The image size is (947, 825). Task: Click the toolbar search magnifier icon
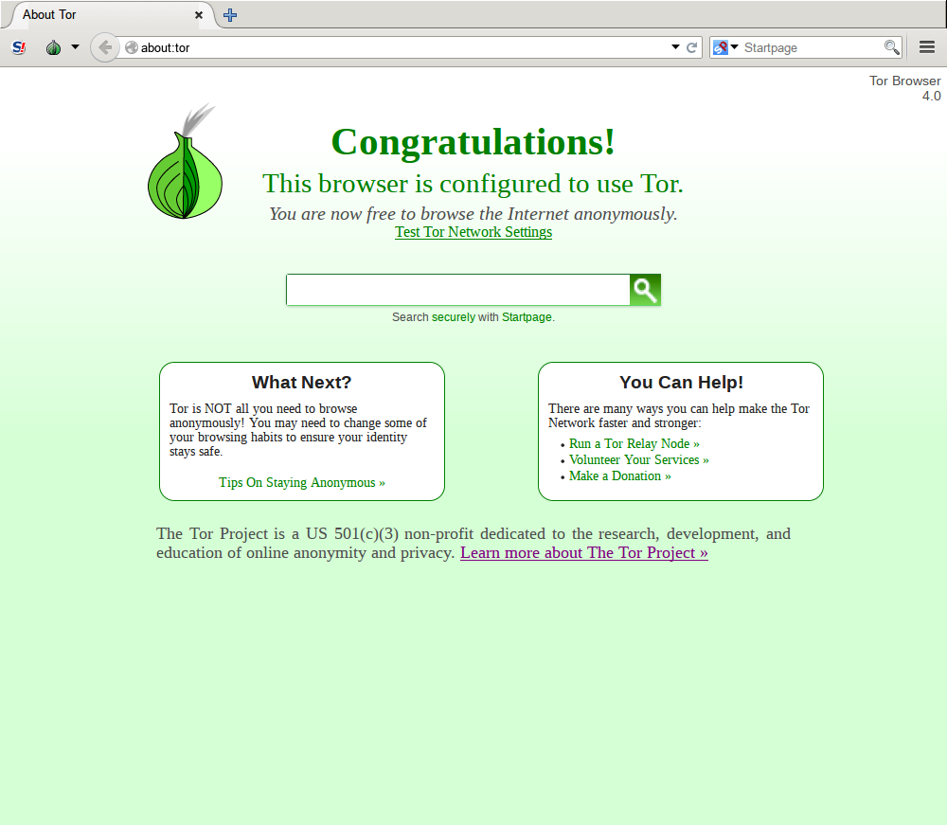[x=891, y=47]
